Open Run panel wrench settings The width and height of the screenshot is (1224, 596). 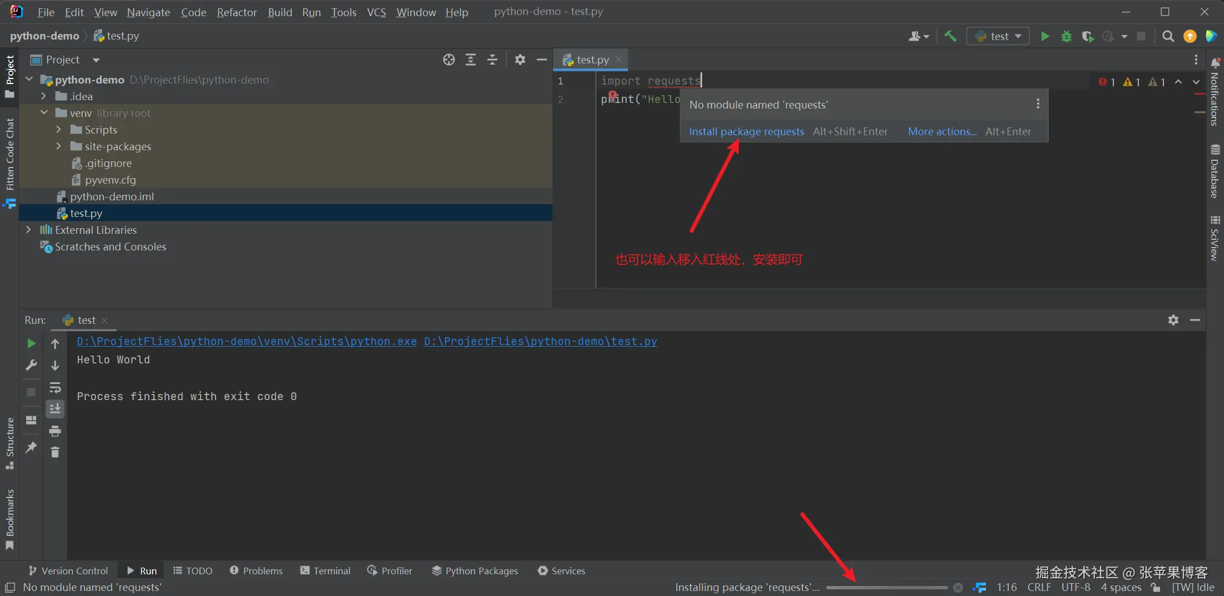tap(31, 365)
